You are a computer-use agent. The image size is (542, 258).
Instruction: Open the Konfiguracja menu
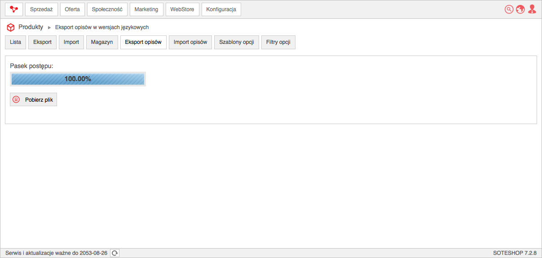pyautogui.click(x=221, y=9)
